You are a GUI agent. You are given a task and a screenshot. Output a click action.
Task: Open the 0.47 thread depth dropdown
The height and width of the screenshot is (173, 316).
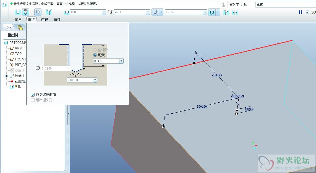[121, 61]
